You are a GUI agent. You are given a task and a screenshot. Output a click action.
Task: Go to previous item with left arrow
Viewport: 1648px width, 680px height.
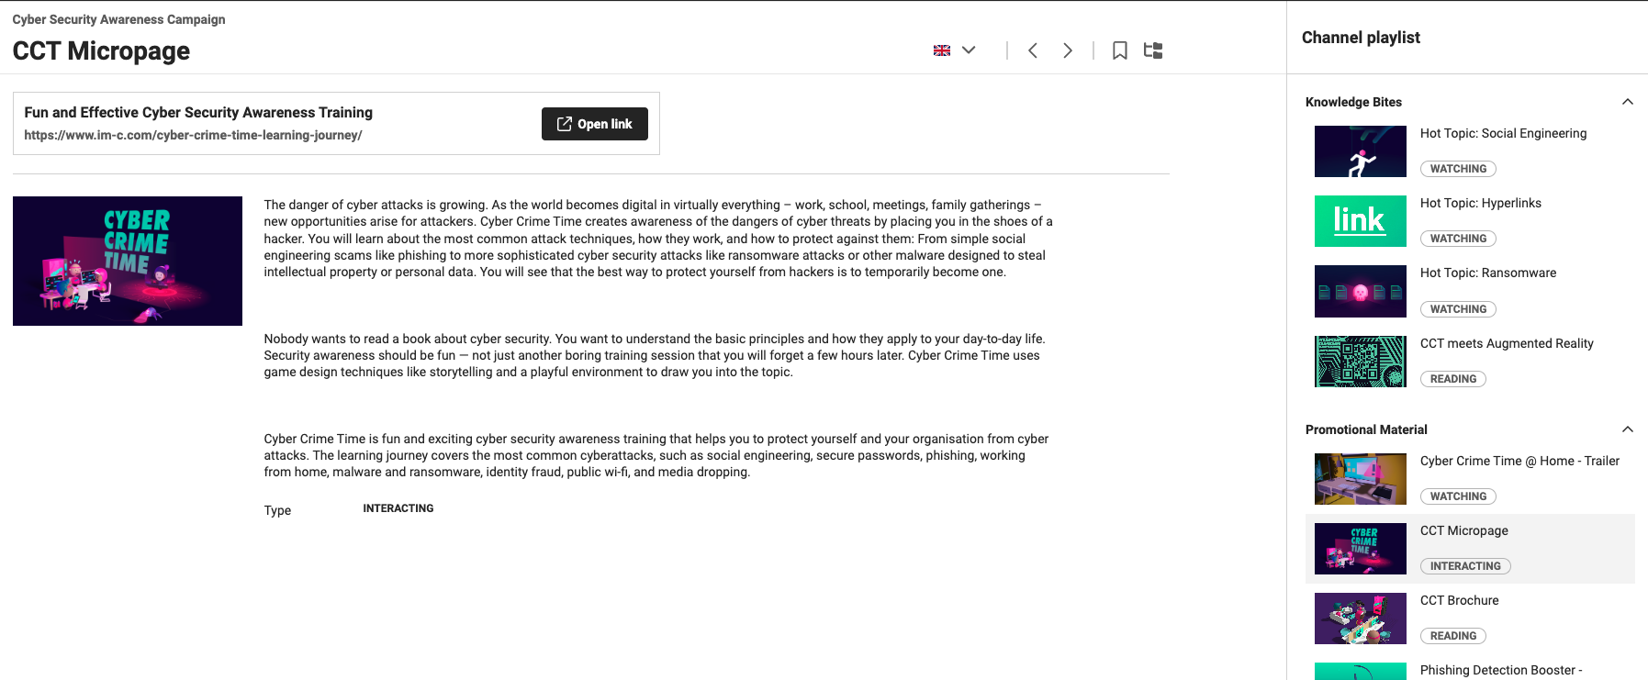point(1033,50)
